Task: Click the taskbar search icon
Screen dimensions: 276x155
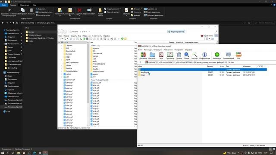Action: [8, 153]
